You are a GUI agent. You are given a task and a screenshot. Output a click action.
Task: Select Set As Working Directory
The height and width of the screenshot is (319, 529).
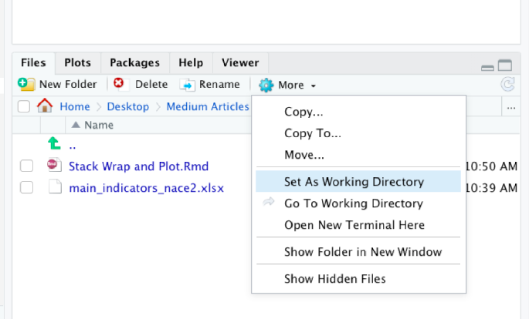(x=354, y=182)
